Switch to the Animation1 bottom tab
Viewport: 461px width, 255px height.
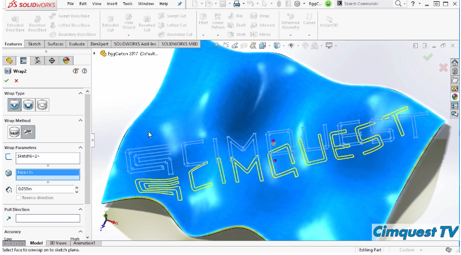tap(84, 243)
